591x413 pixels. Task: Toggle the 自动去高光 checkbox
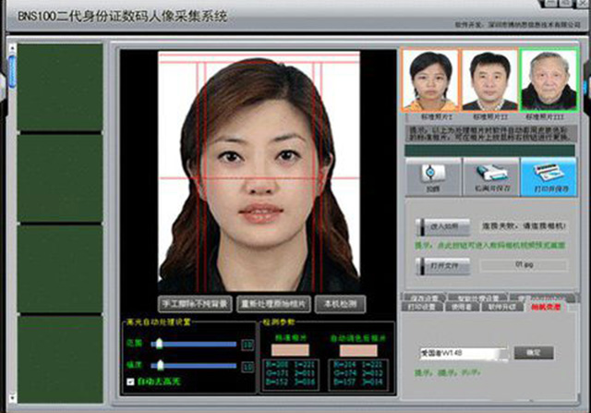tap(130, 381)
